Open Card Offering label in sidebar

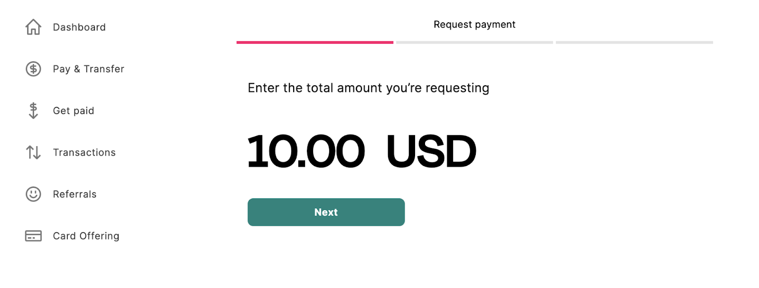(86, 236)
